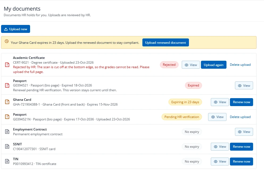Click the Expired status badge
264x170 pixels.
click(x=193, y=85)
